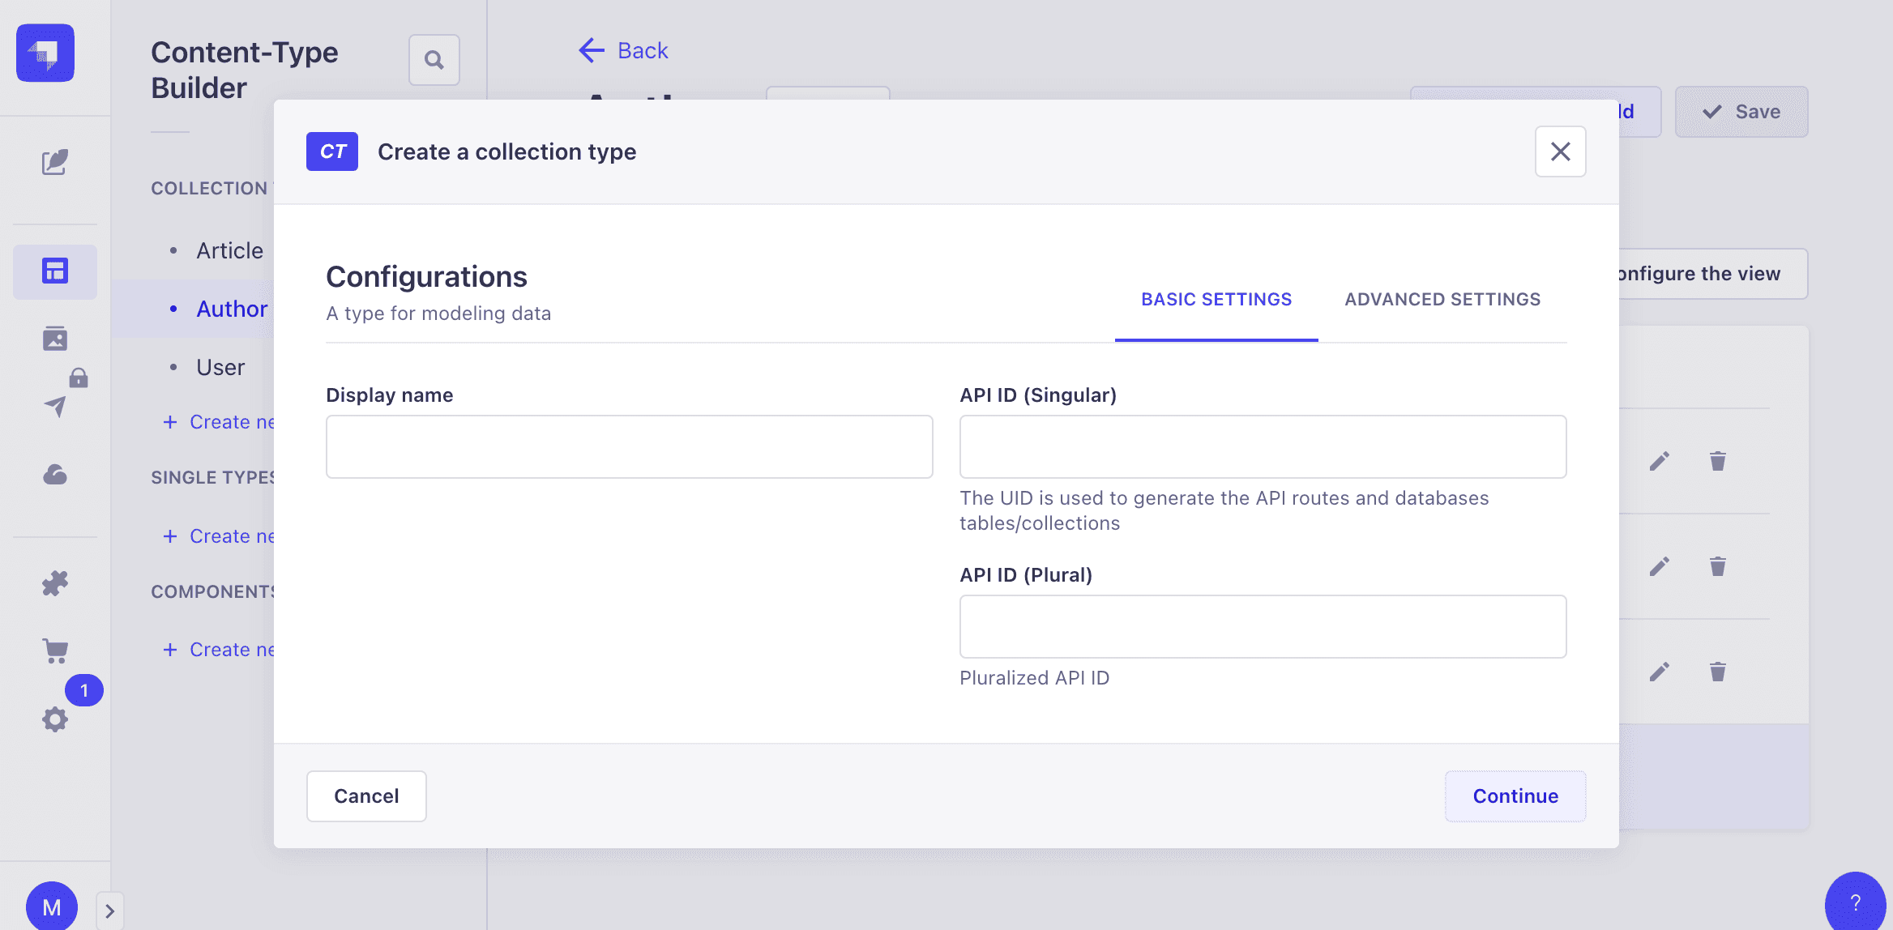Select Author collection type
Screen dimensions: 1893x930
click(x=232, y=309)
